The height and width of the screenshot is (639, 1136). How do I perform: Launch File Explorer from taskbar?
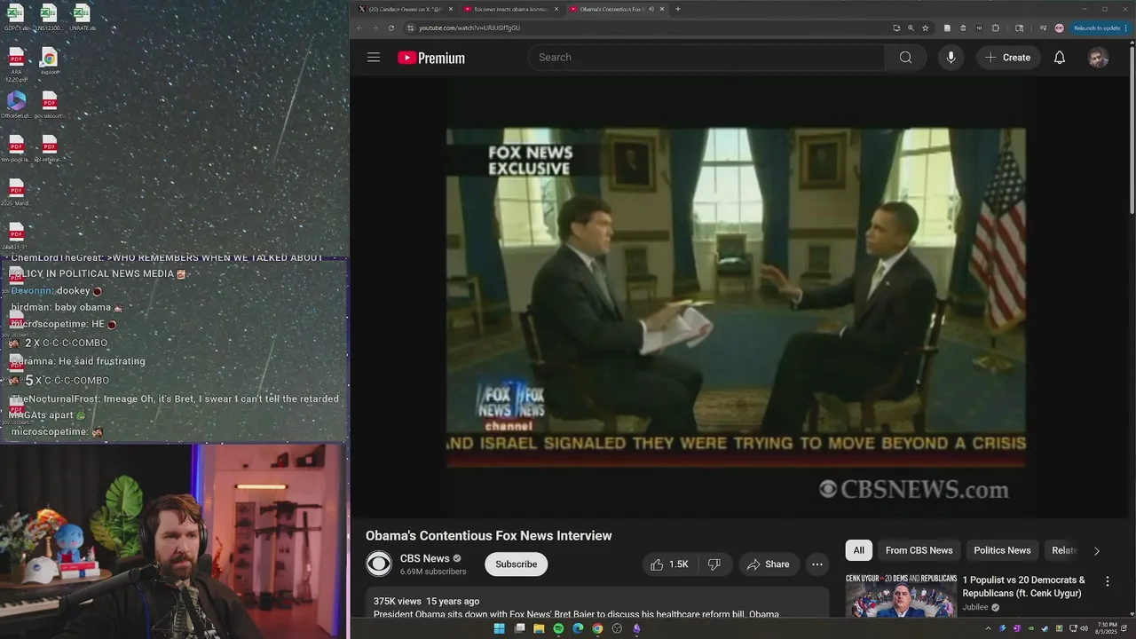[x=539, y=628]
